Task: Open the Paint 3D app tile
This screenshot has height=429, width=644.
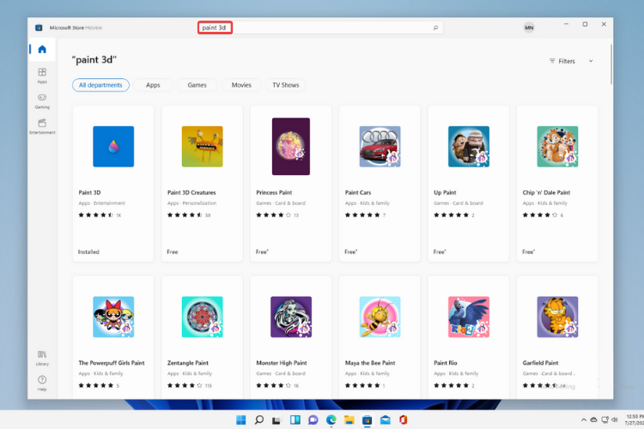Action: coord(113,182)
